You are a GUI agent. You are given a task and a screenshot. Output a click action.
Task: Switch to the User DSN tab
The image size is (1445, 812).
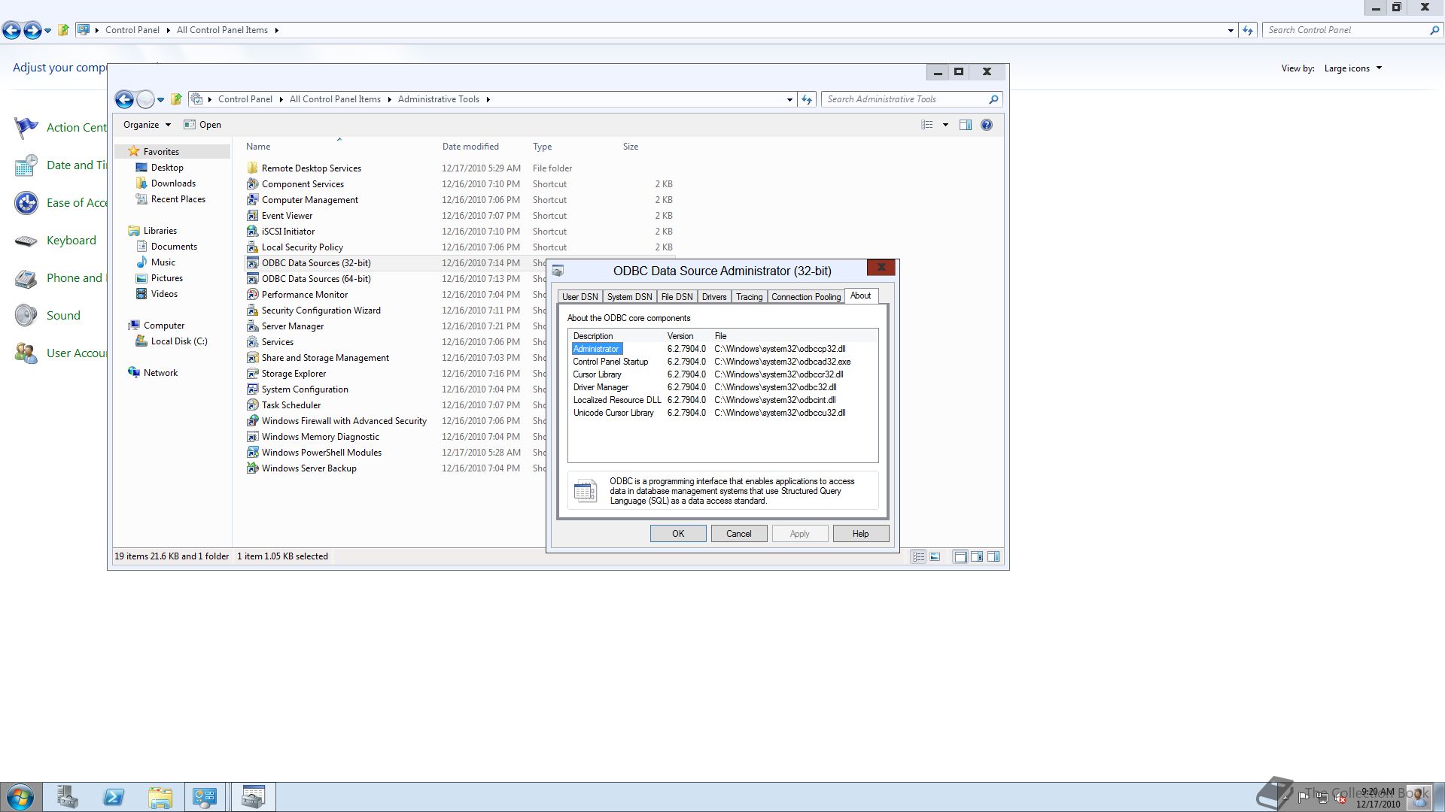[580, 297]
